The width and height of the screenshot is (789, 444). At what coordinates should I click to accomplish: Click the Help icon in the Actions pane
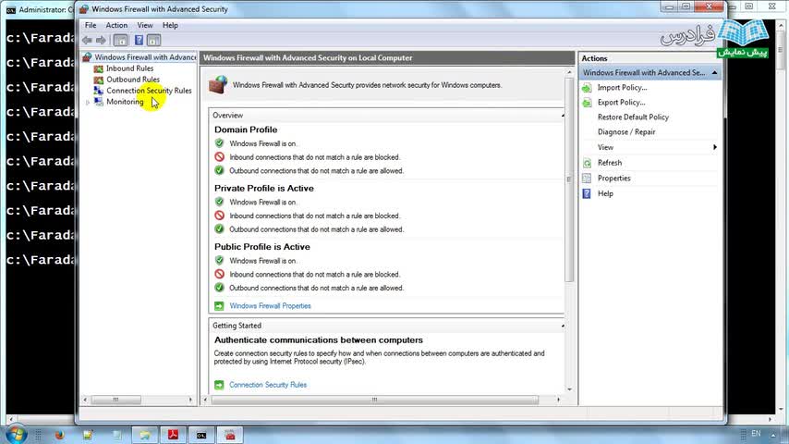click(x=587, y=193)
